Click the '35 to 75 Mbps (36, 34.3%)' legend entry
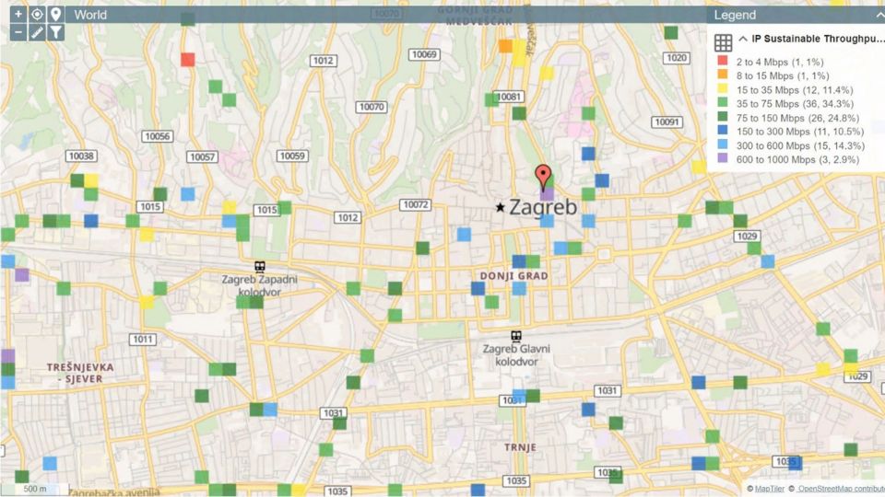The height and width of the screenshot is (497, 885). click(795, 104)
